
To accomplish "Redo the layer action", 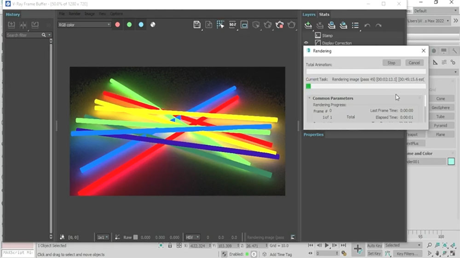I will coord(379,25).
